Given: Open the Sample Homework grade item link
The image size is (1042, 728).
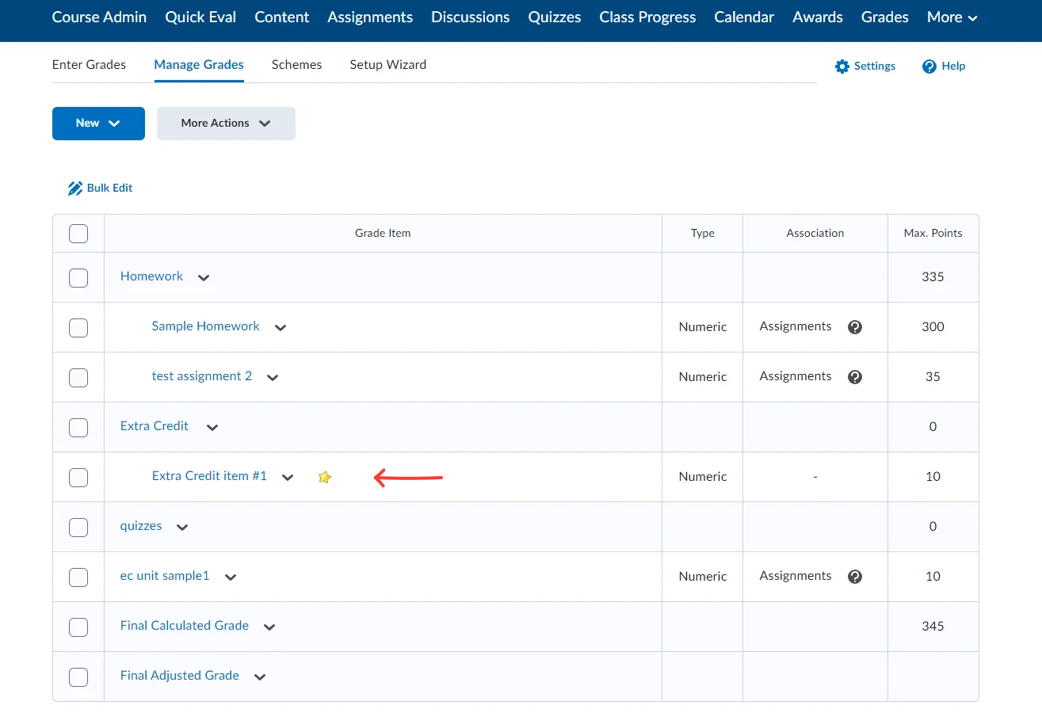Looking at the screenshot, I should [205, 326].
